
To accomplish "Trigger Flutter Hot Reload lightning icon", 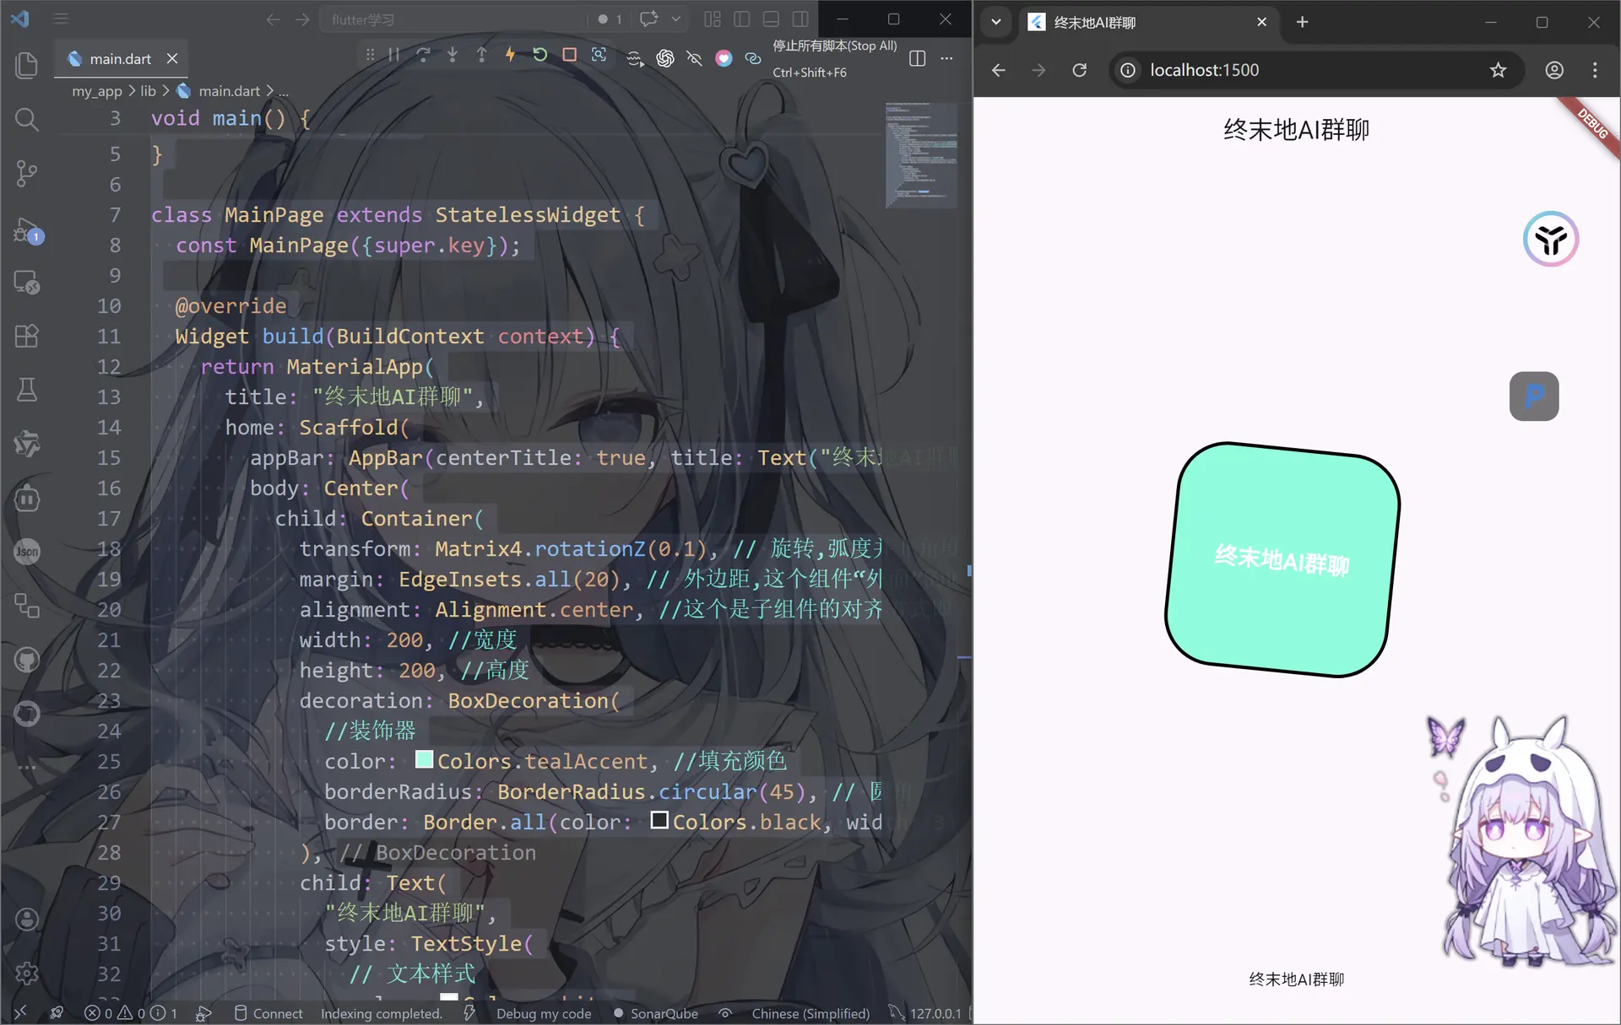I will click(x=510, y=55).
